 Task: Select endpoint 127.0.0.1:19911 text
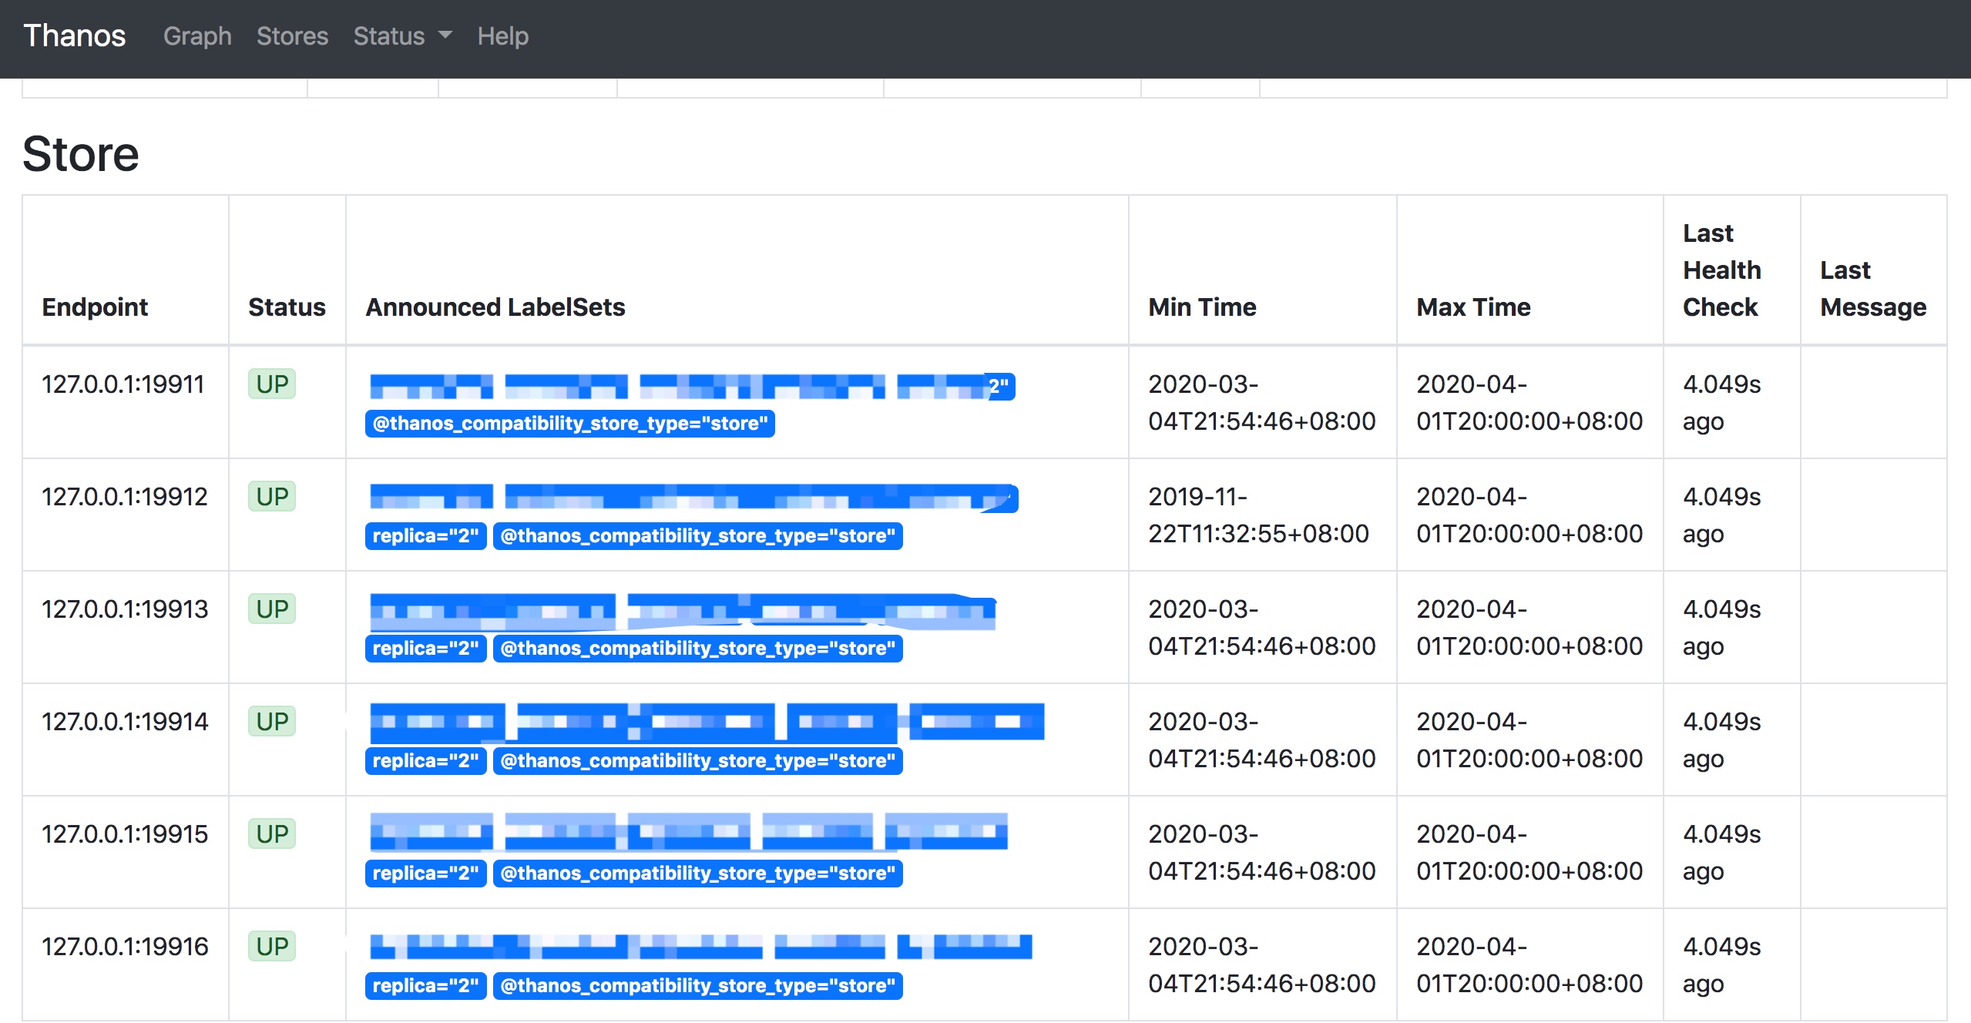tap(123, 384)
